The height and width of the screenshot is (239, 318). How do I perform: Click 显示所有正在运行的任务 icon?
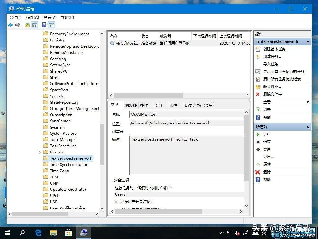point(258,72)
